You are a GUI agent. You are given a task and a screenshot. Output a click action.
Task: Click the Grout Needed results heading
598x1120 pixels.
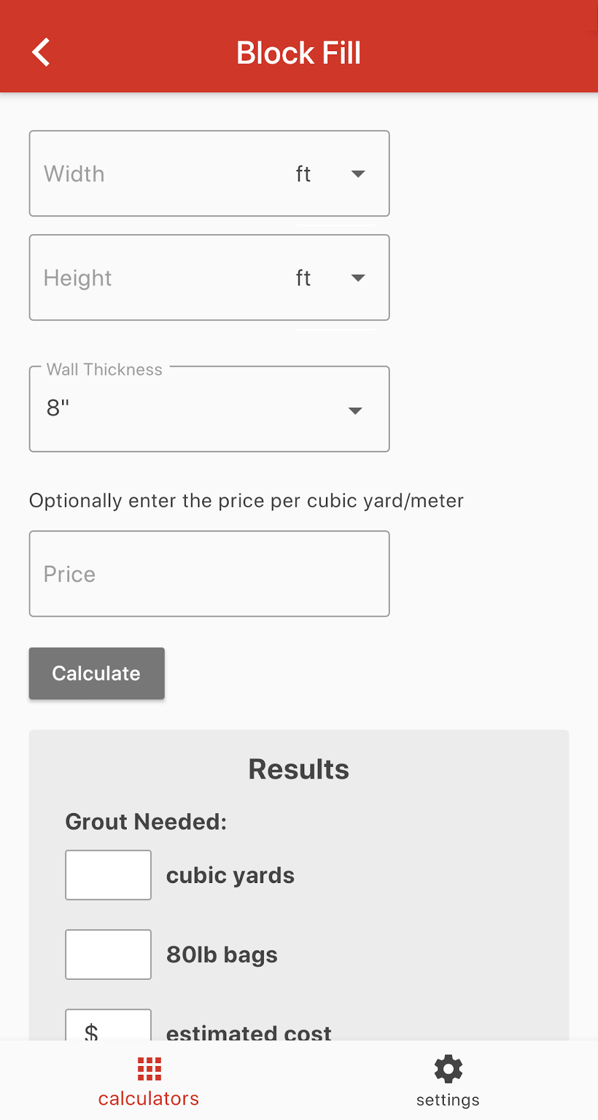(146, 821)
